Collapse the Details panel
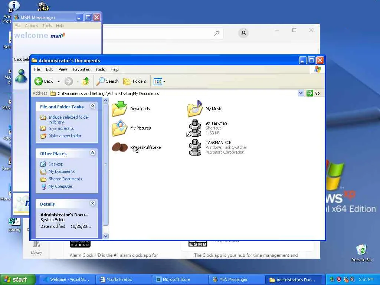The width and height of the screenshot is (380, 285). pos(92,203)
